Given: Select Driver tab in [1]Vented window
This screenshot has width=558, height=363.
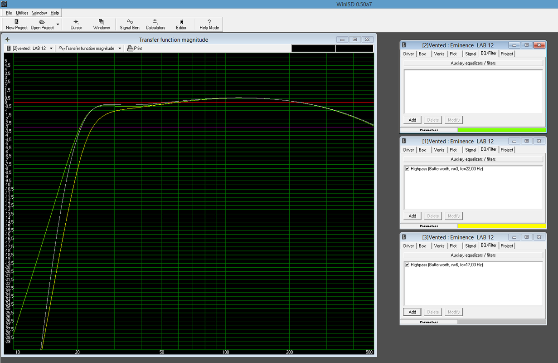Looking at the screenshot, I should click(409, 150).
